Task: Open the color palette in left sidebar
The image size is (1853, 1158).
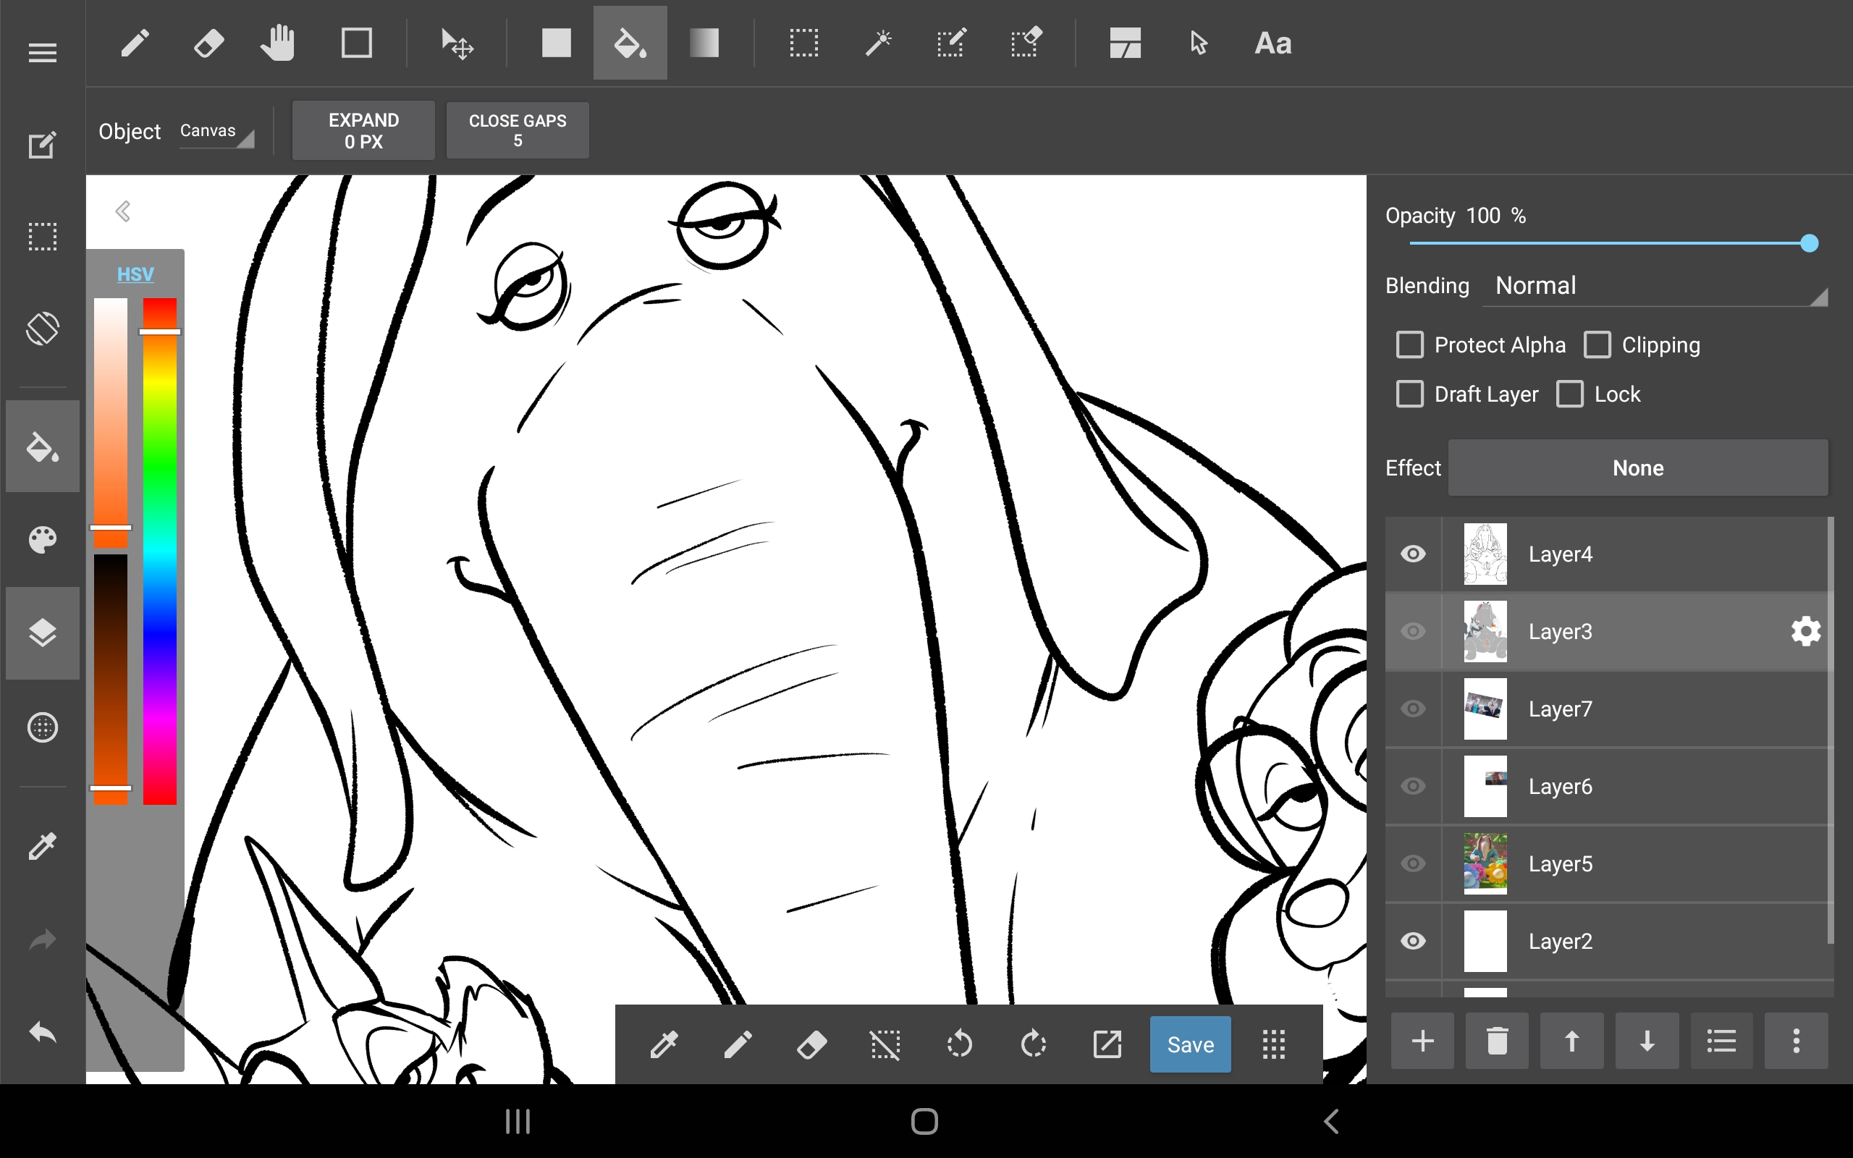Action: click(42, 540)
